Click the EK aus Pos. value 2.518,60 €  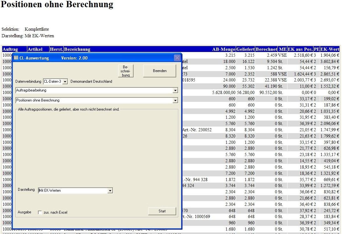[303, 55]
